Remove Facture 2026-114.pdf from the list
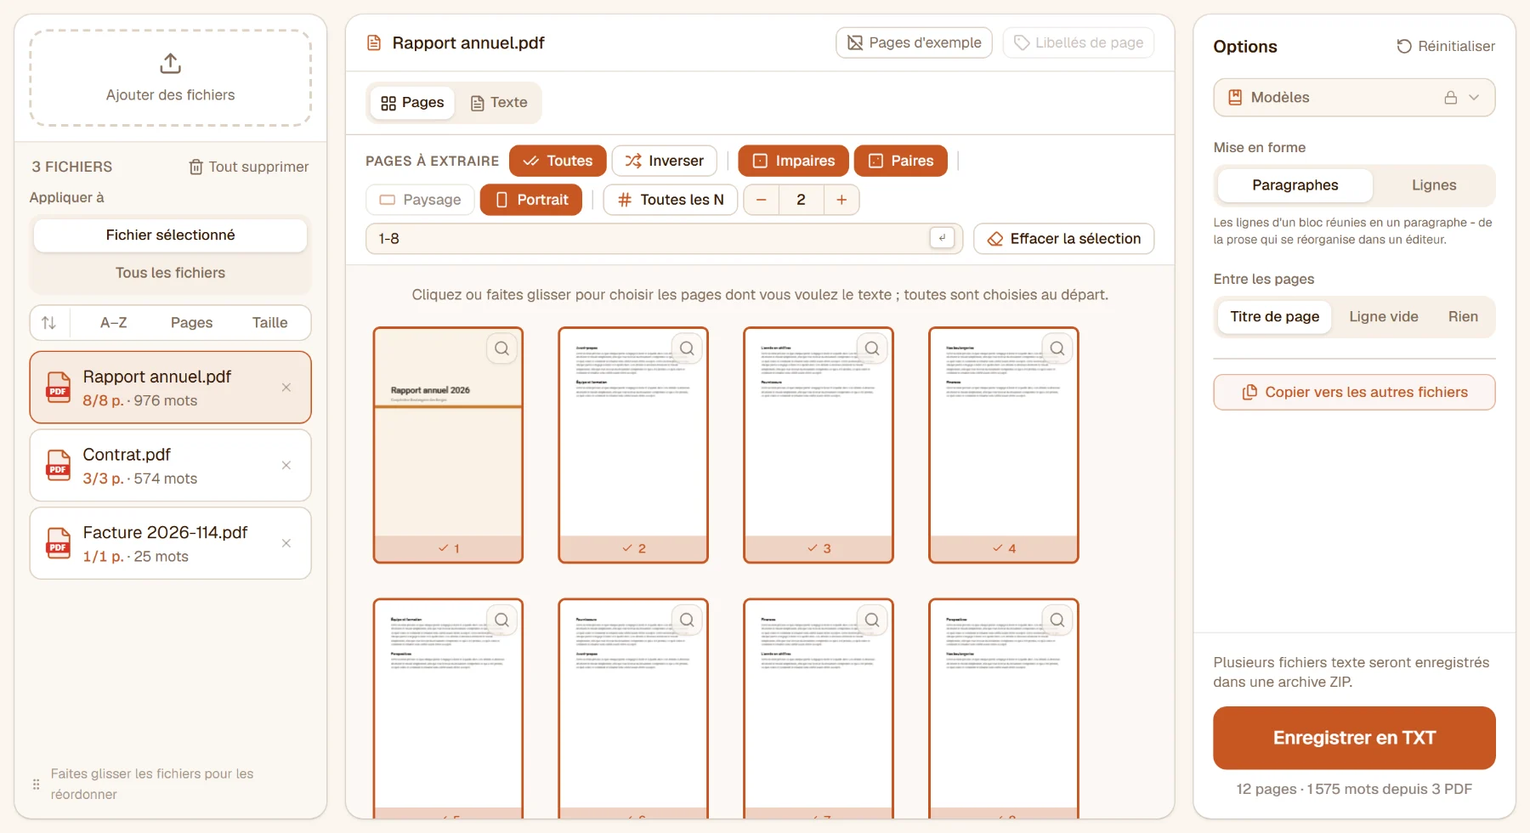This screenshot has height=833, width=1530. (286, 543)
